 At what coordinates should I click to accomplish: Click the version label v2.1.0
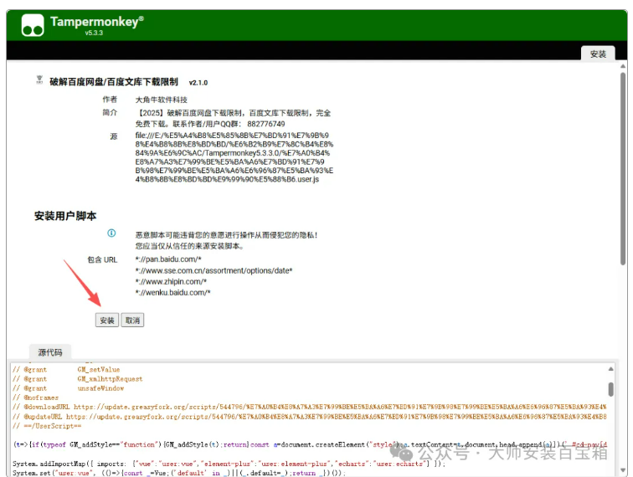pos(198,83)
